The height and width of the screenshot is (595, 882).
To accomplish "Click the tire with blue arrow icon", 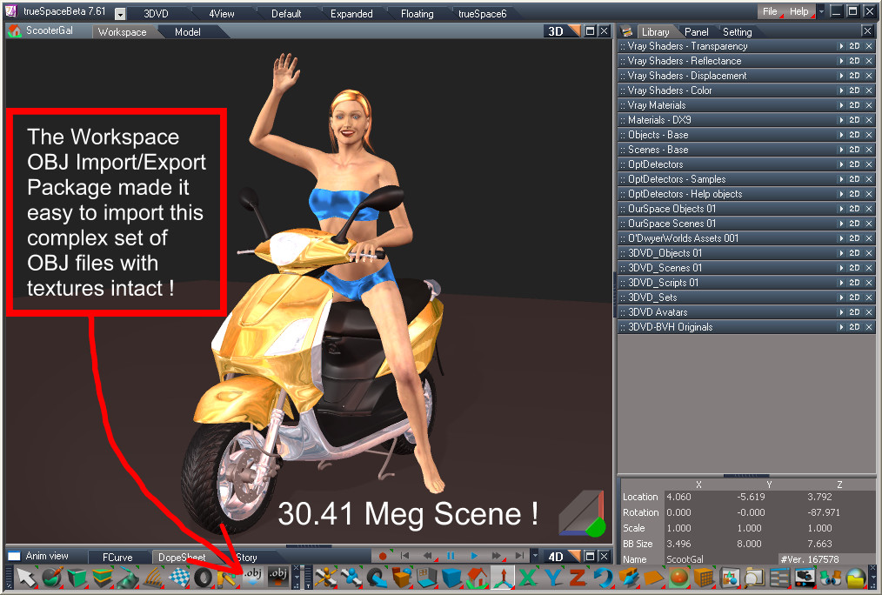I will click(x=377, y=577).
